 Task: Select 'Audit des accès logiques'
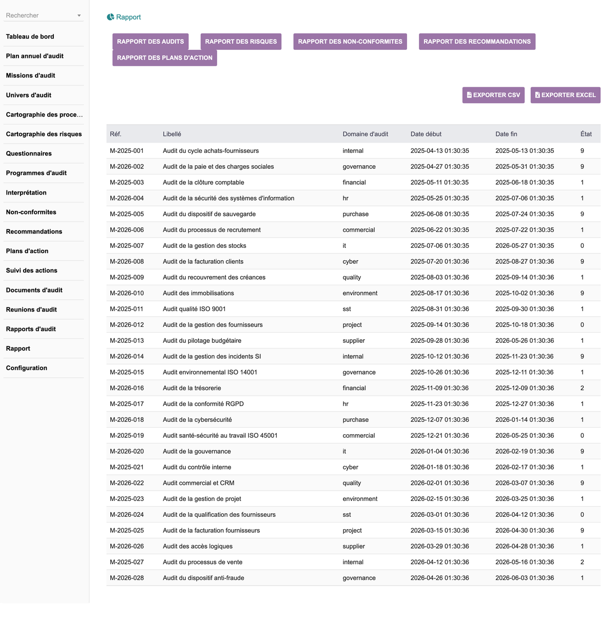click(198, 547)
